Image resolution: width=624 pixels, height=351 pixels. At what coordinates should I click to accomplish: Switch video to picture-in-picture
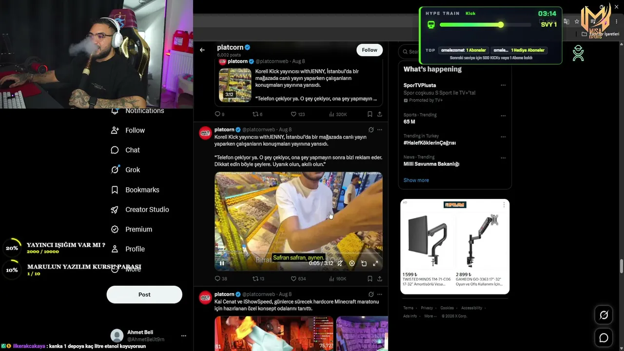(364, 263)
